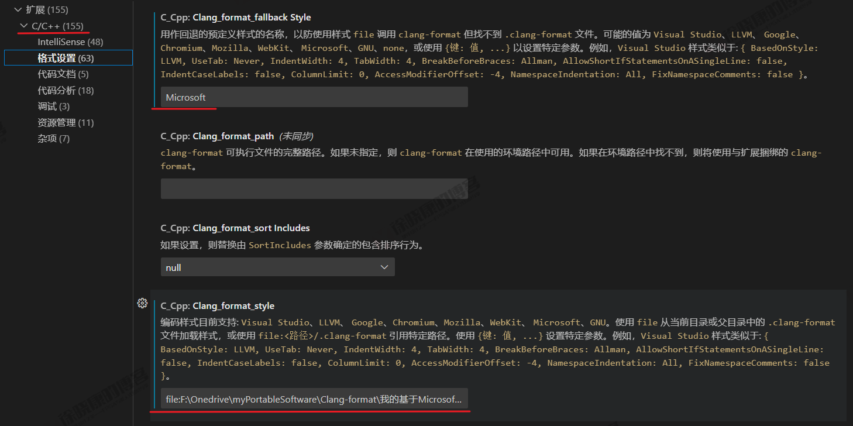The height and width of the screenshot is (426, 853).
Task: Click the dropdown chevron arrow showing null
Action: tap(384, 266)
